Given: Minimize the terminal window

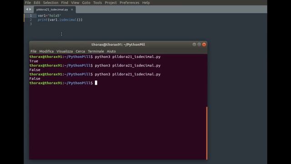Looking at the screenshot, I should tap(194, 45).
